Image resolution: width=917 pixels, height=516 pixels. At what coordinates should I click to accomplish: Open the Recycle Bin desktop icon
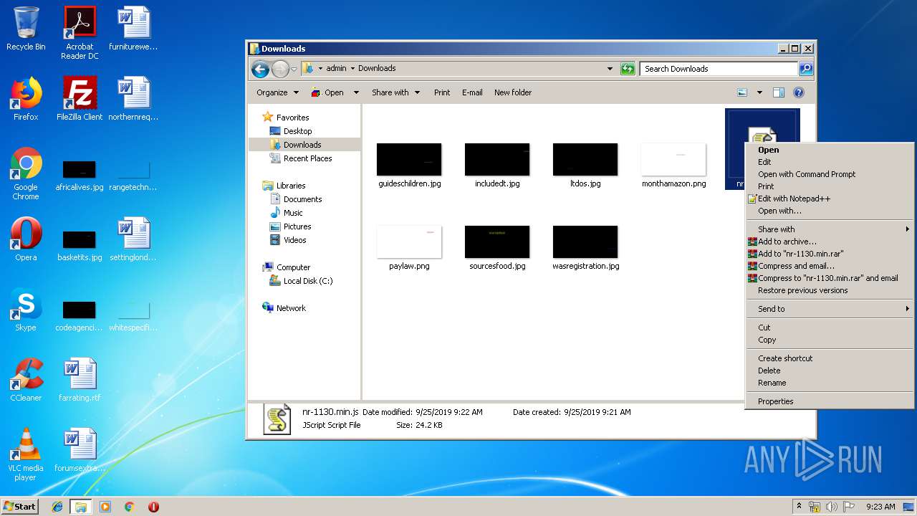click(x=26, y=29)
